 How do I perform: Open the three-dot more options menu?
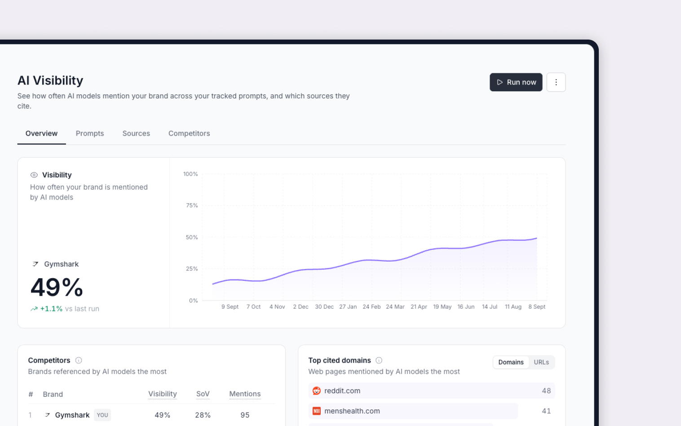point(556,82)
